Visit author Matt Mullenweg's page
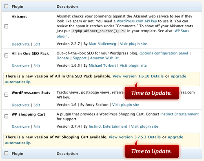204x161 pixels. coord(102,44)
